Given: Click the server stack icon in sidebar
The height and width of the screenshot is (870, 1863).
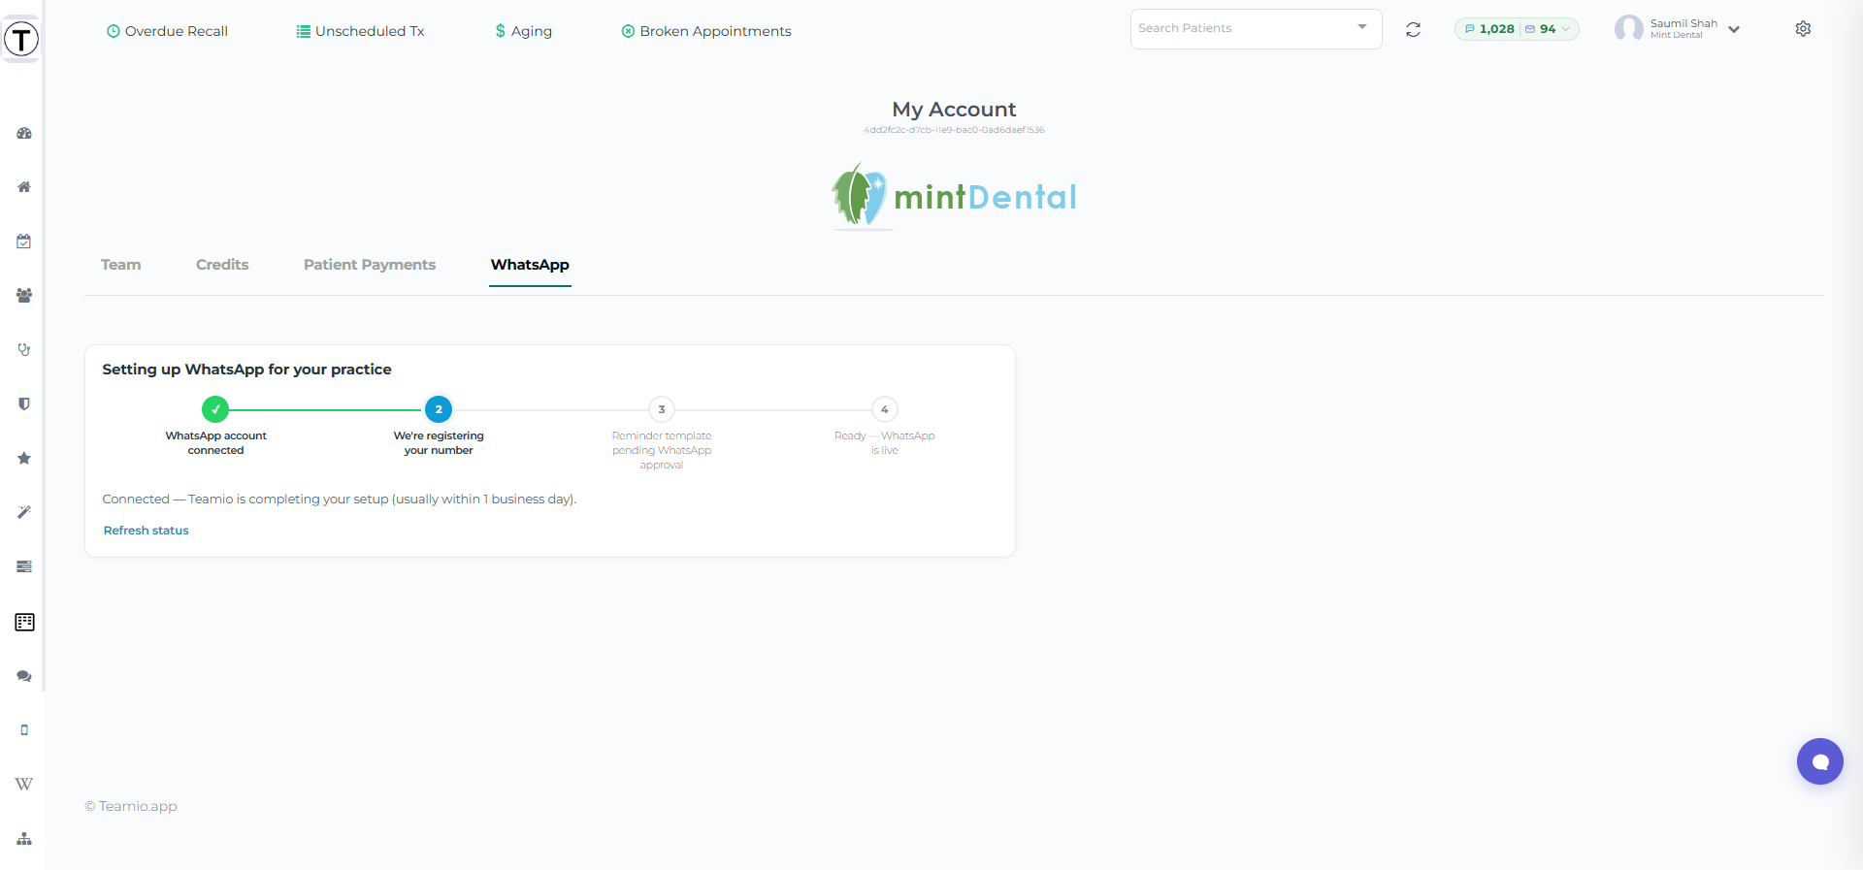Looking at the screenshot, I should pos(24,566).
